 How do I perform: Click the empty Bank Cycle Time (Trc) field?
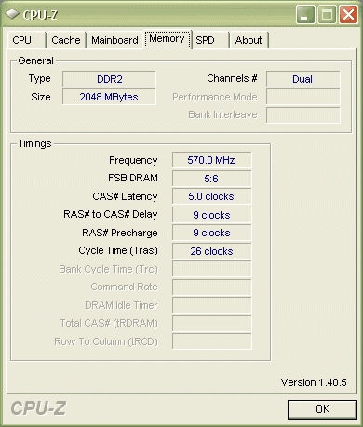(211, 269)
